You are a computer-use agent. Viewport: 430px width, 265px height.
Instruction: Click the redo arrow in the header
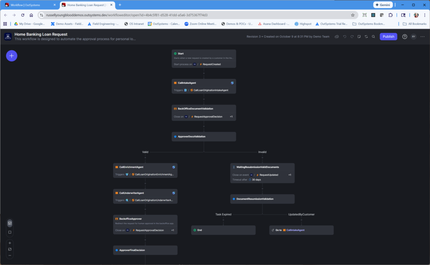click(351, 37)
